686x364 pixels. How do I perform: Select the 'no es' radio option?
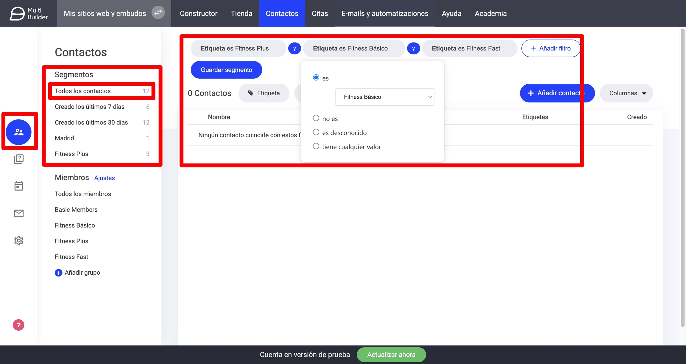(x=316, y=118)
